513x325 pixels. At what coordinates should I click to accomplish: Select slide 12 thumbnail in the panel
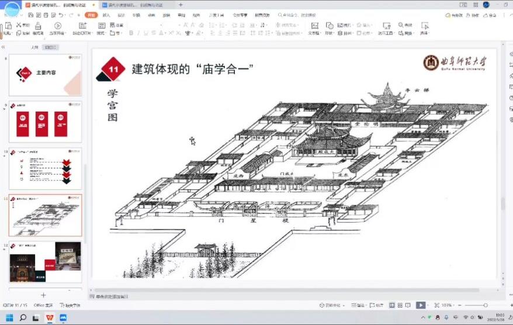click(46, 262)
